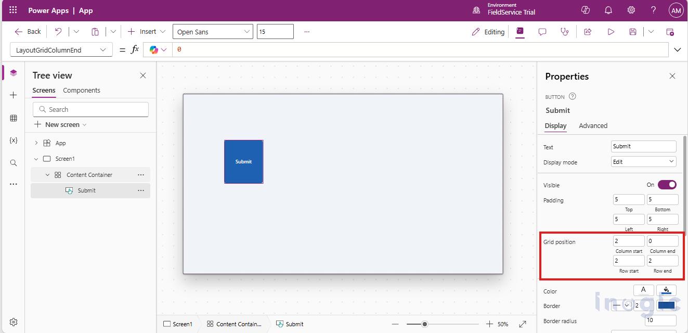Open the Comments panel
The image size is (688, 333).
pyautogui.click(x=542, y=32)
